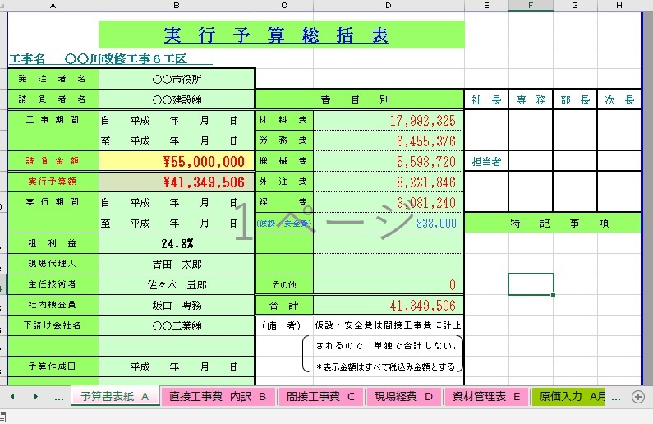
Task: Select column A header
Action: (x=53, y=6)
